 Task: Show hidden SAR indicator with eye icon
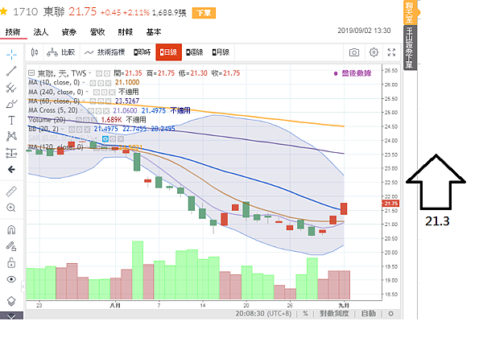click(105, 139)
